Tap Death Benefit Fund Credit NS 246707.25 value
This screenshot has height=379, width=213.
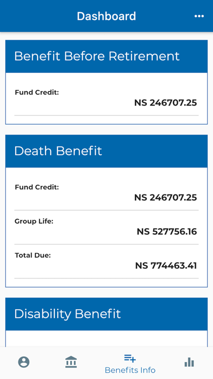[166, 198]
